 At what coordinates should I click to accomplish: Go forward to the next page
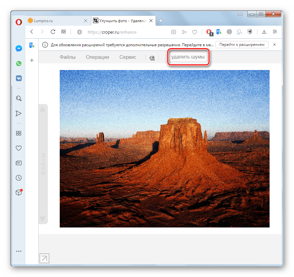click(x=42, y=32)
